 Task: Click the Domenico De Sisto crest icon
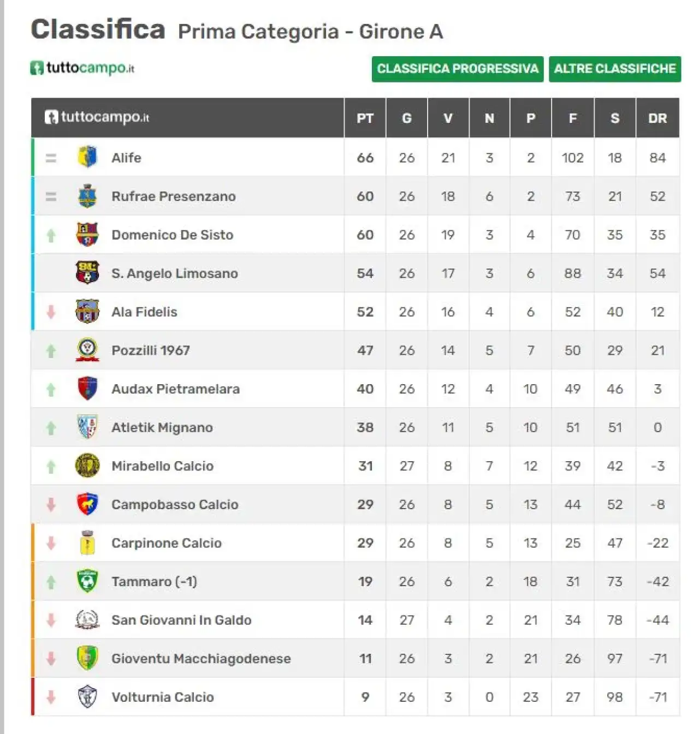(87, 235)
